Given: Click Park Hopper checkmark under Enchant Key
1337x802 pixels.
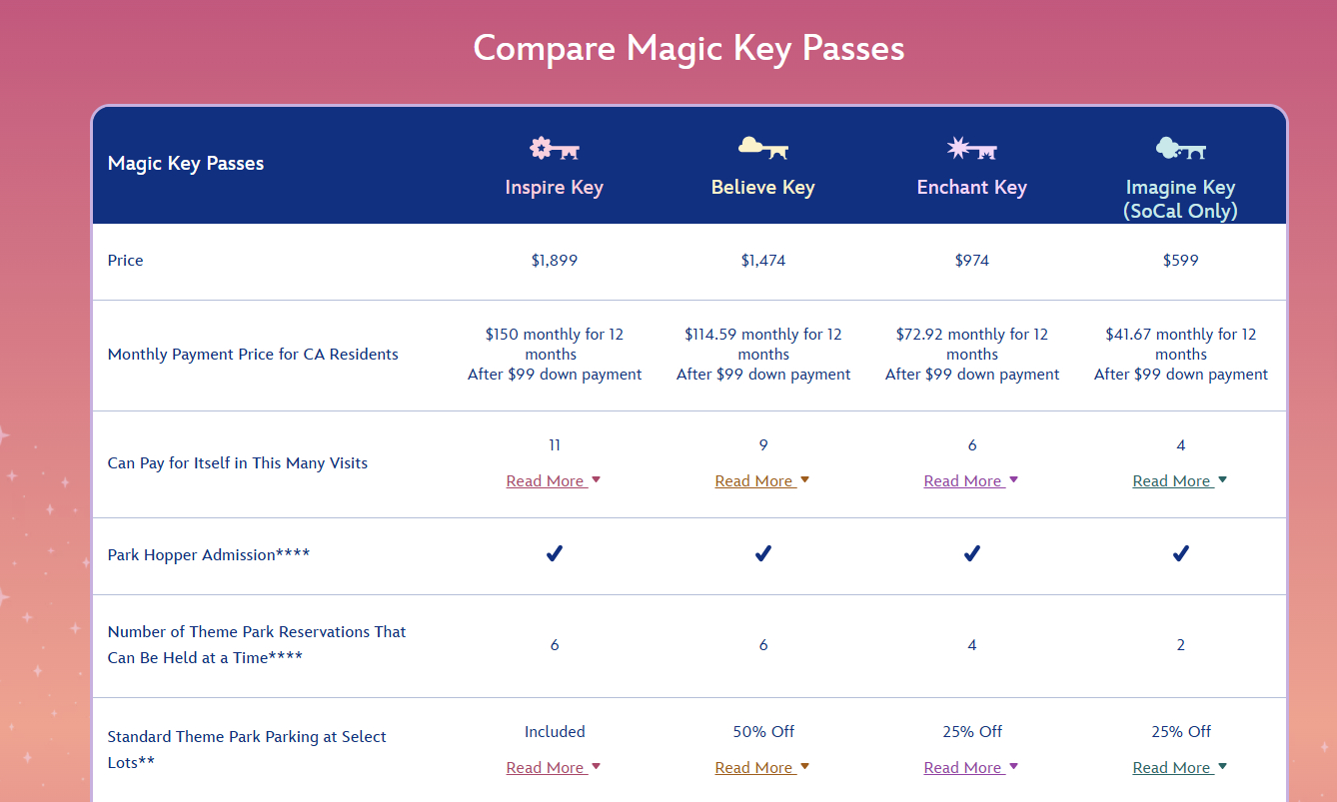Looking at the screenshot, I should click(x=972, y=553).
